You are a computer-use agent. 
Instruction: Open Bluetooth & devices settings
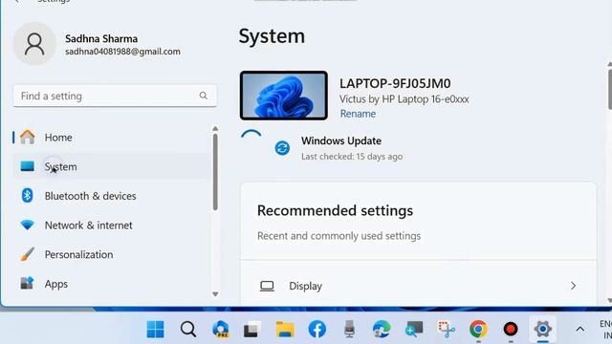pos(111,196)
